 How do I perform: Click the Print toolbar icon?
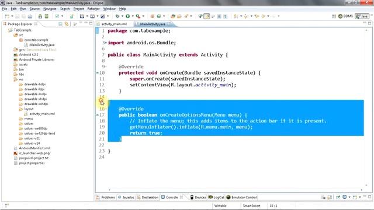coord(30,16)
